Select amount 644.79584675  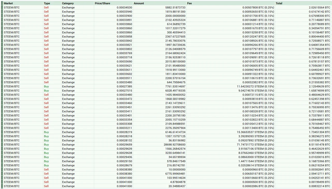176,82
